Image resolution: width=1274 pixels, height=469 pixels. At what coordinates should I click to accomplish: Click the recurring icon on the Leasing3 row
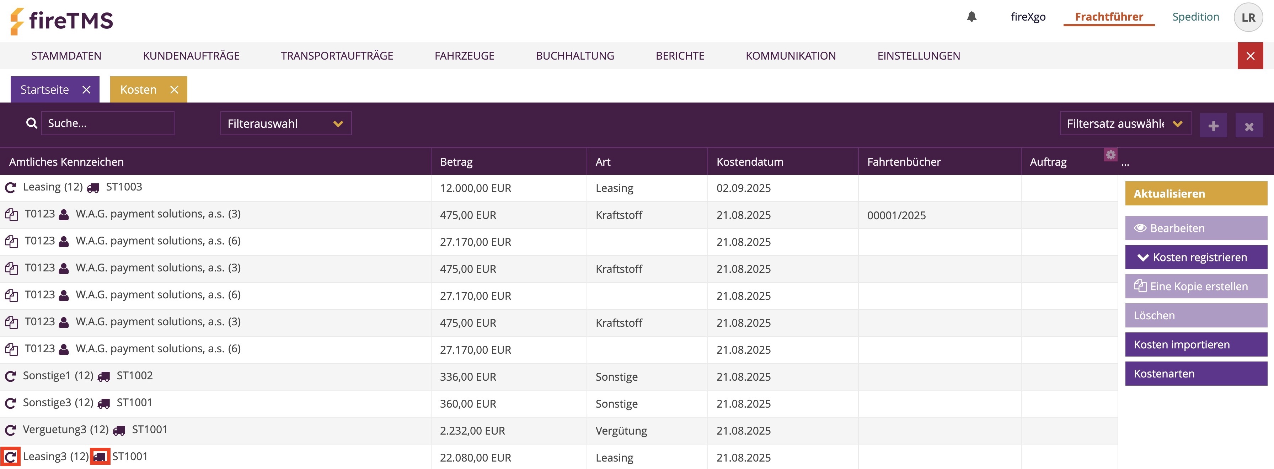pos(10,457)
